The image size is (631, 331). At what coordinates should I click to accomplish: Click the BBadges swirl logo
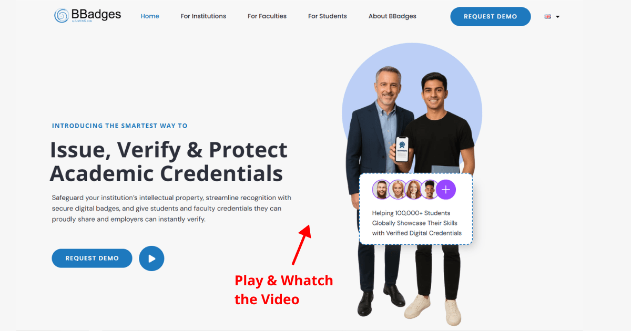pyautogui.click(x=62, y=15)
